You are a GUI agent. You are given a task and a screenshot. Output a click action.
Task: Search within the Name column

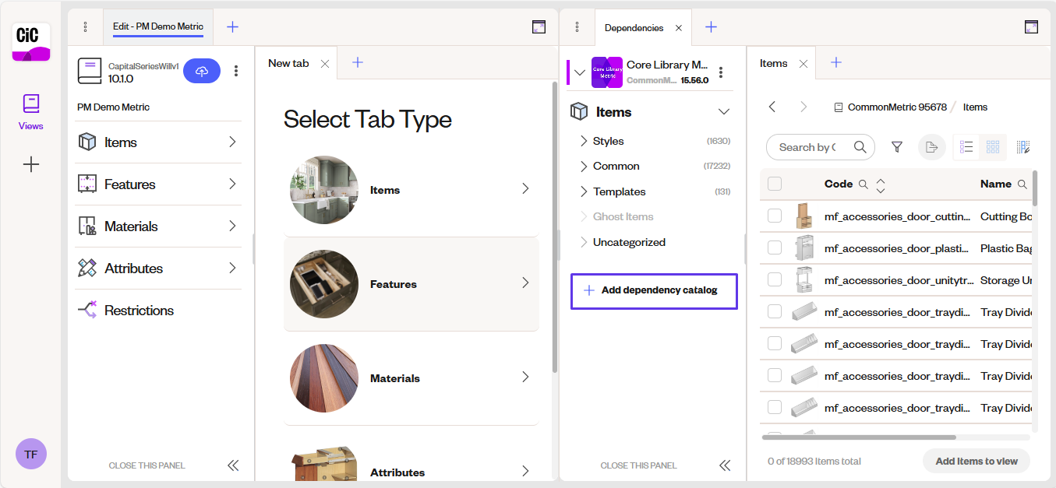[x=1022, y=184]
